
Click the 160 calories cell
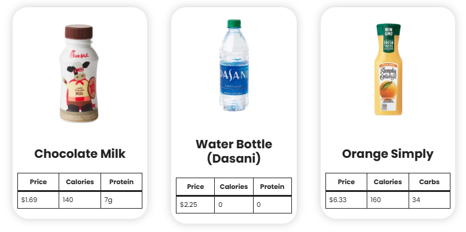388,200
